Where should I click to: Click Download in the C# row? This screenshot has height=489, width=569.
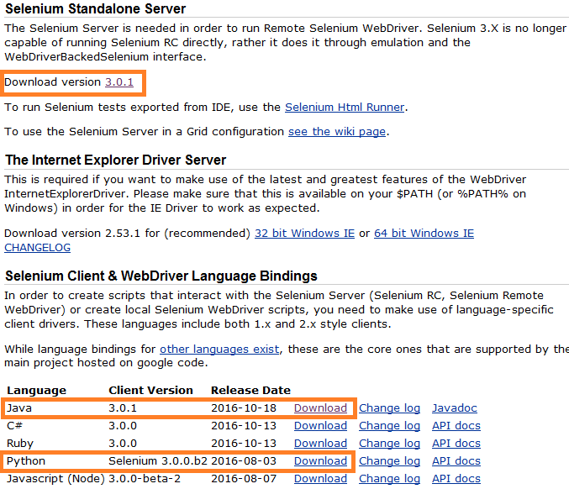[320, 426]
